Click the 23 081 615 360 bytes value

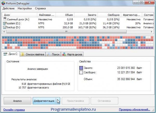pyautogui.click(x=126, y=68)
